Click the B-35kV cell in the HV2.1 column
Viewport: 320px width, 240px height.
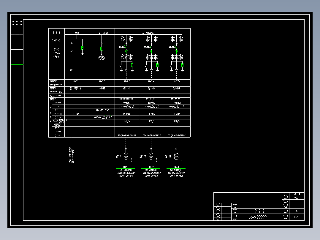click(x=76, y=114)
